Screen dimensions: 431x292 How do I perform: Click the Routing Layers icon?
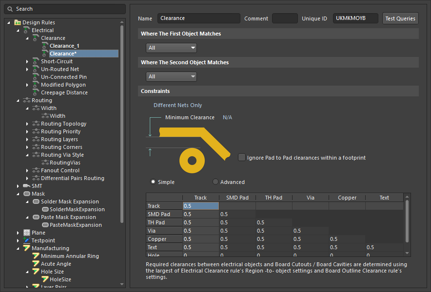coord(36,139)
